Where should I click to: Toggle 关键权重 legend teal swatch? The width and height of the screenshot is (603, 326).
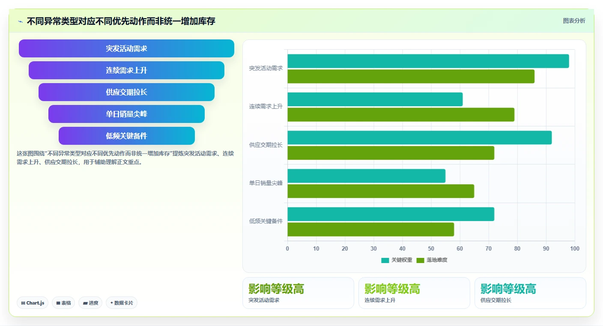coord(385,260)
